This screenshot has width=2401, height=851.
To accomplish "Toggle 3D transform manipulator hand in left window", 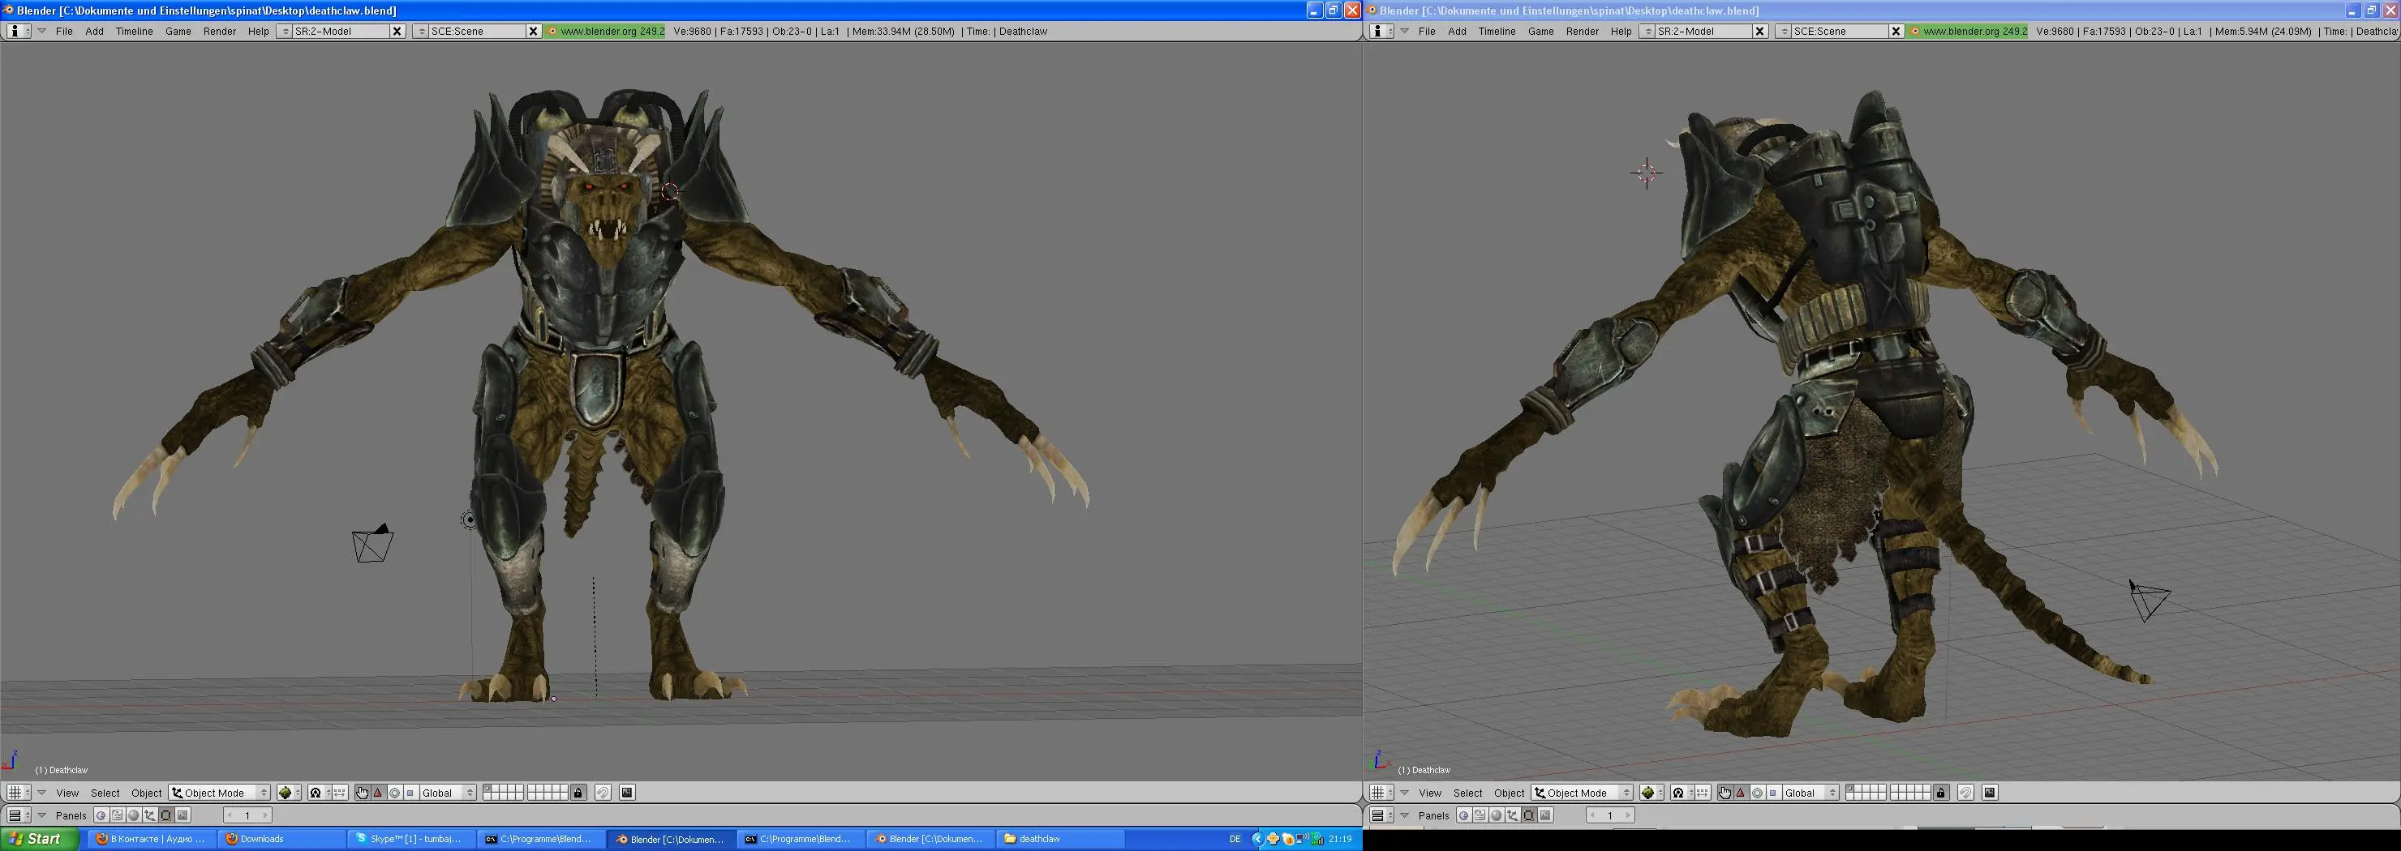I will pos(362,793).
